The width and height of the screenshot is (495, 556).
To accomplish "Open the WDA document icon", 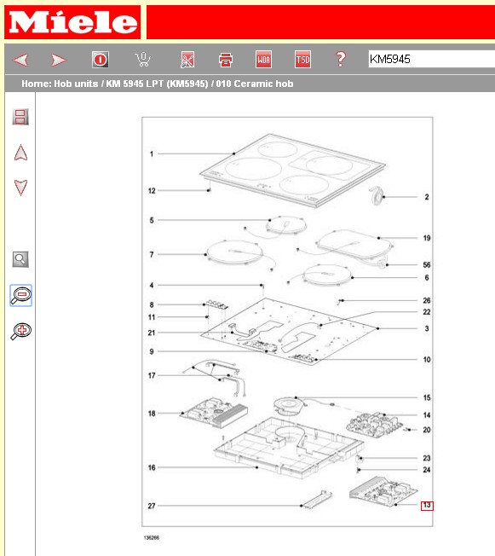I will pos(263,59).
